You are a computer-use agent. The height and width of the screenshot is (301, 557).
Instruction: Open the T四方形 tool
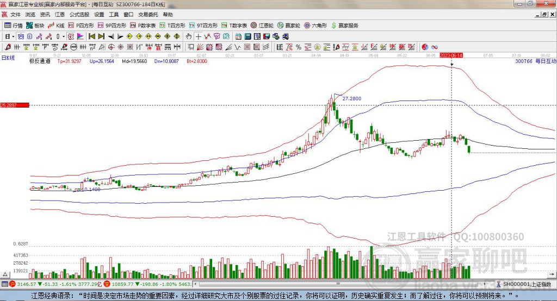click(172, 26)
